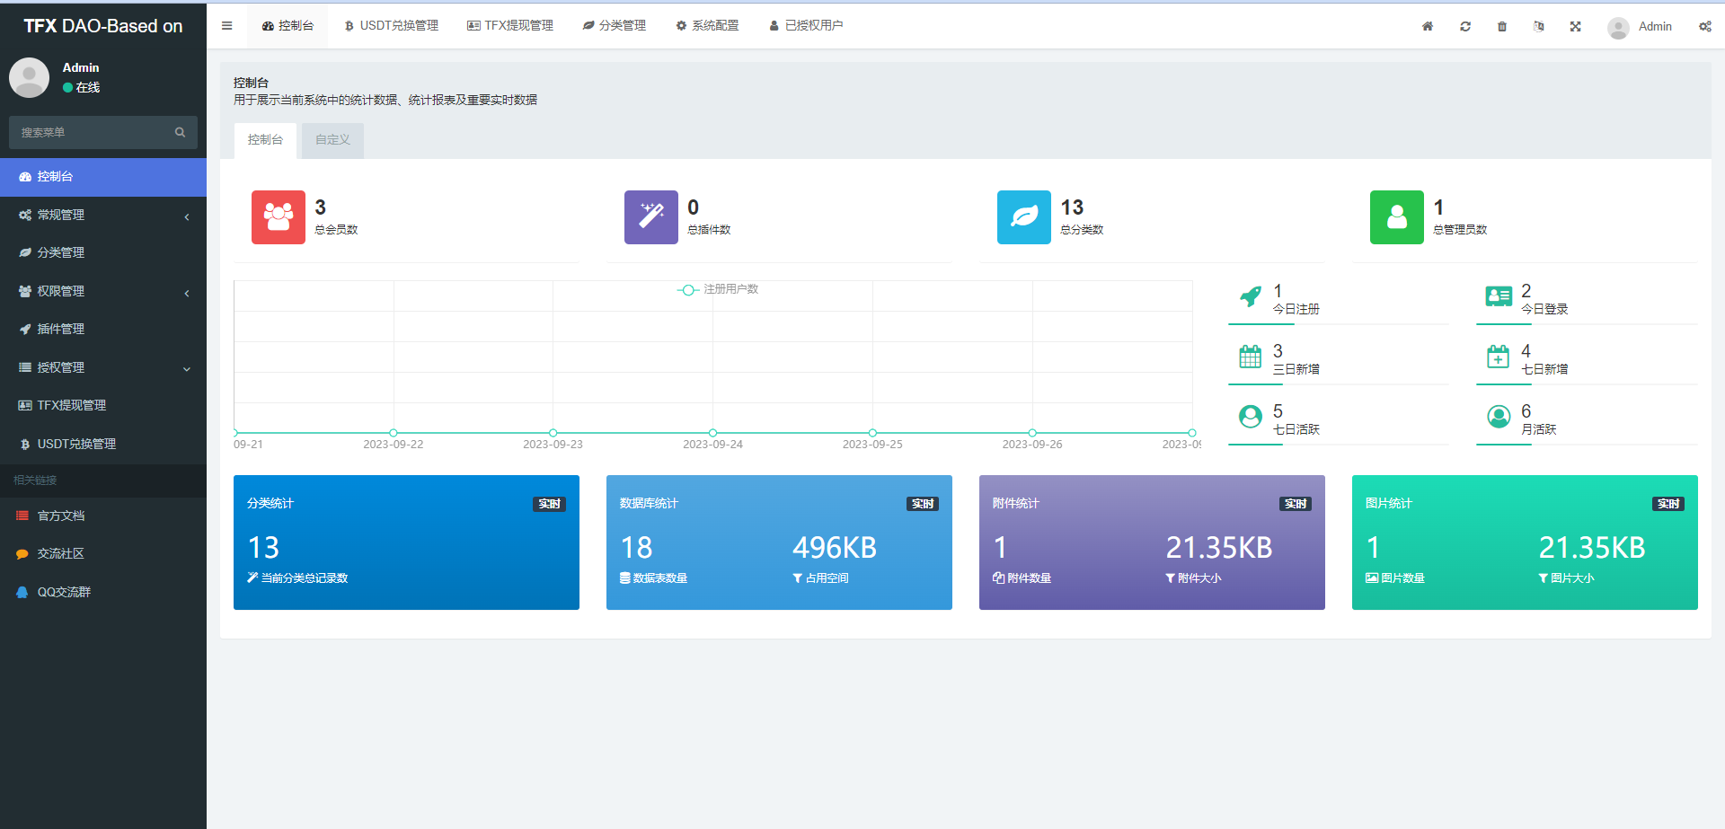This screenshot has width=1725, height=829.
Task: Visit the 官方文档 link in the sidebar
Action: pyautogui.click(x=62, y=515)
